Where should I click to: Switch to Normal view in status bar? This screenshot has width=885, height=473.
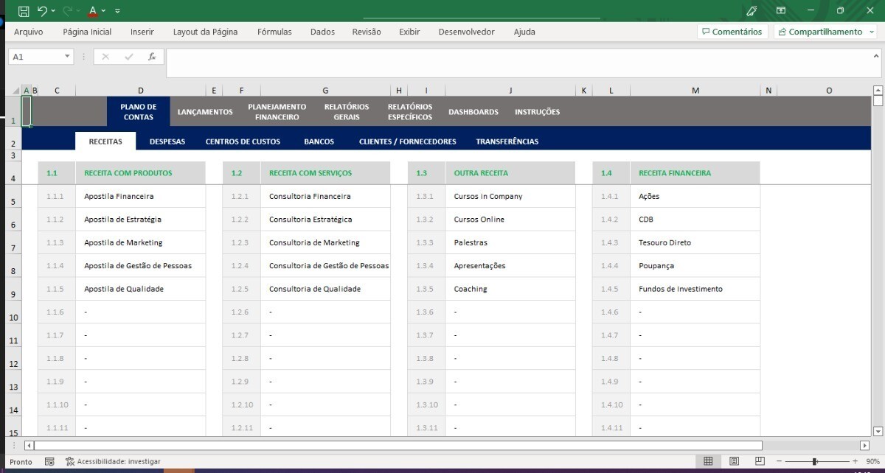click(708, 461)
